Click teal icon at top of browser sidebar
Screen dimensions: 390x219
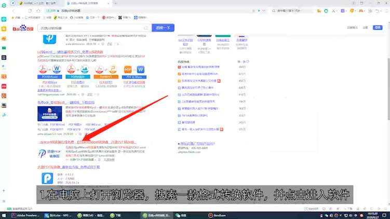click(x=4, y=19)
